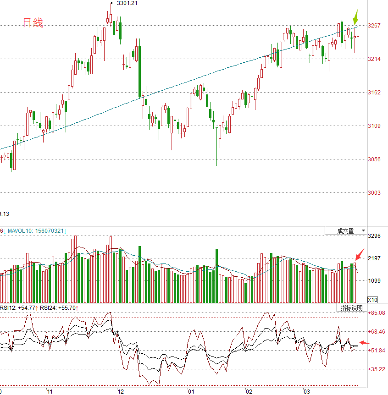388x395 pixels.
Task: Click the X10 volume multiplier label
Action: [x=372, y=300]
